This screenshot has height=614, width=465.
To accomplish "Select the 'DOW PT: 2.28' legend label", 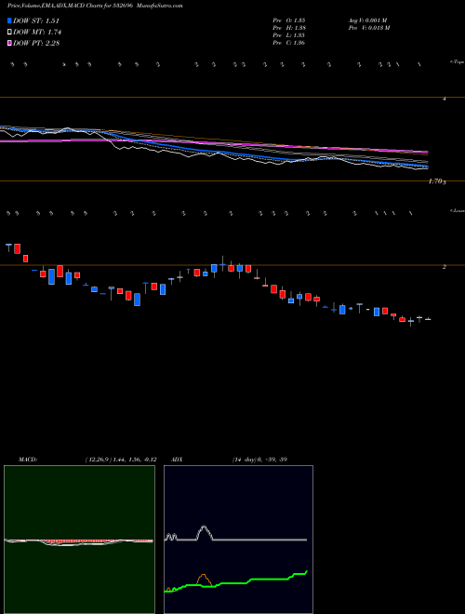I will 36,43.
